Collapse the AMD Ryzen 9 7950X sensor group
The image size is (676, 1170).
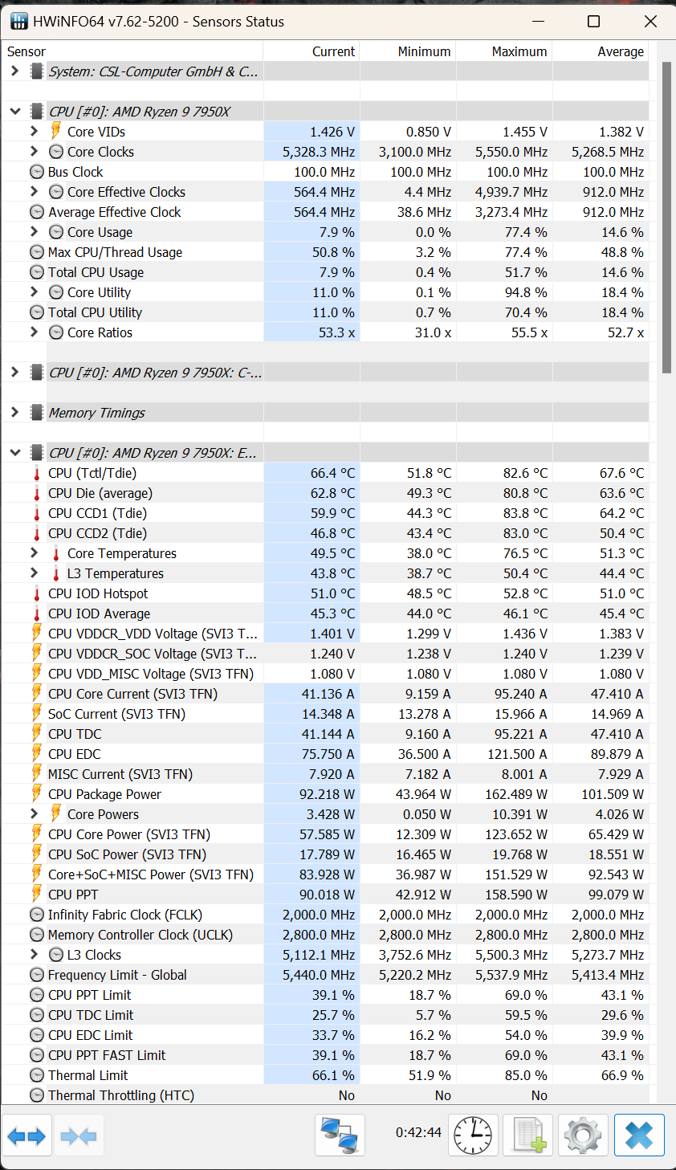[14, 111]
